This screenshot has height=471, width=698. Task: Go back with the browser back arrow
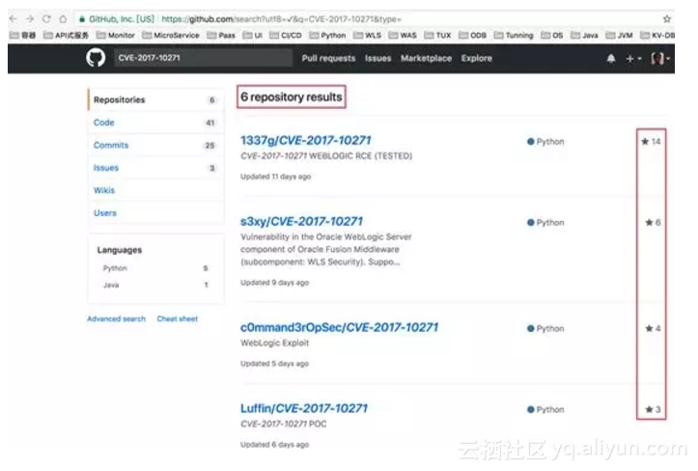(x=13, y=19)
